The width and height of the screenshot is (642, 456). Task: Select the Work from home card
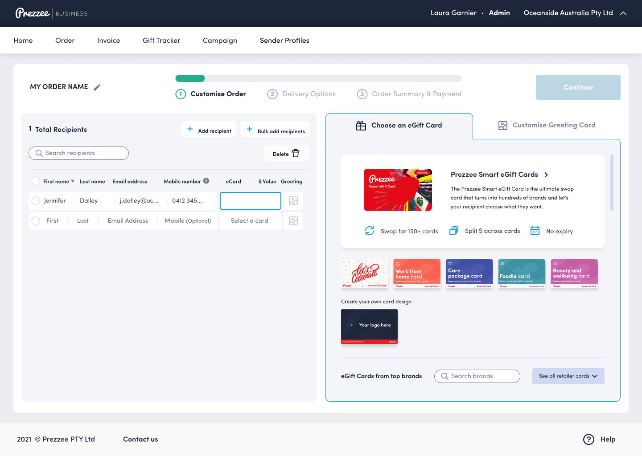pyautogui.click(x=417, y=274)
